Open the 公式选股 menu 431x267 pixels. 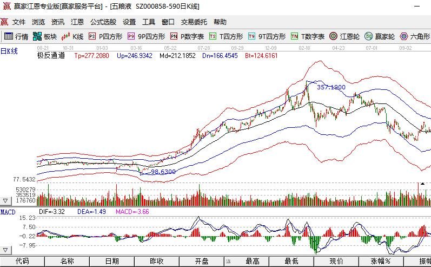click(x=103, y=22)
